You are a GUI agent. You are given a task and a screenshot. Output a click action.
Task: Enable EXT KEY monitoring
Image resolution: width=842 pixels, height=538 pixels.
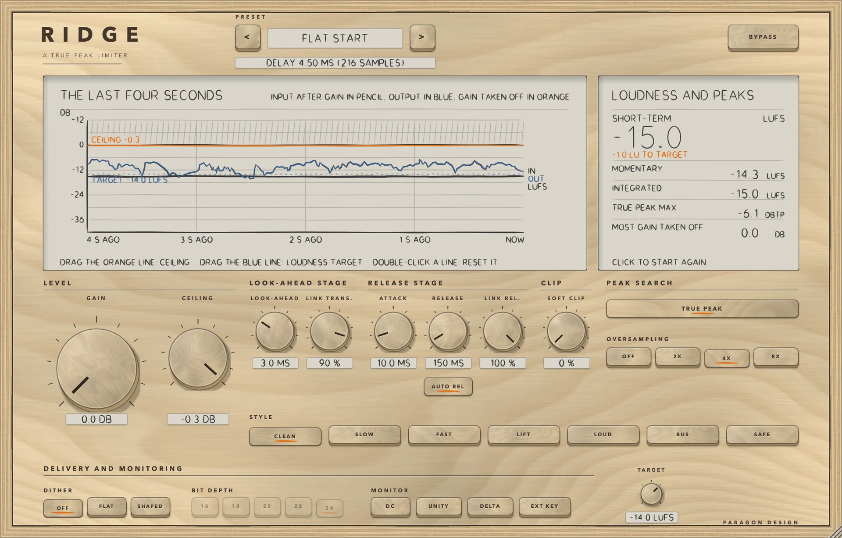tap(545, 506)
